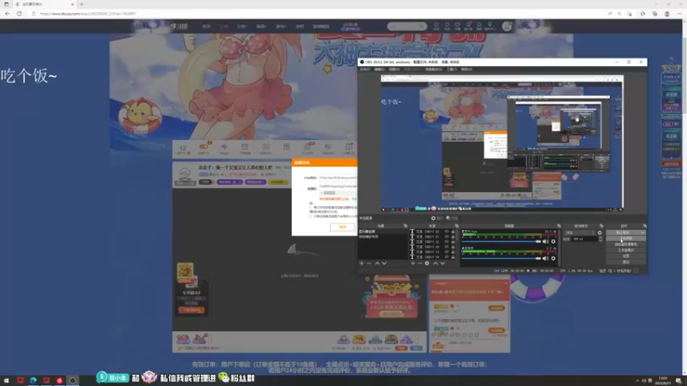This screenshot has height=386, width=687.
Task: Pop out the Scene Transitions dock icon
Action: click(x=602, y=226)
